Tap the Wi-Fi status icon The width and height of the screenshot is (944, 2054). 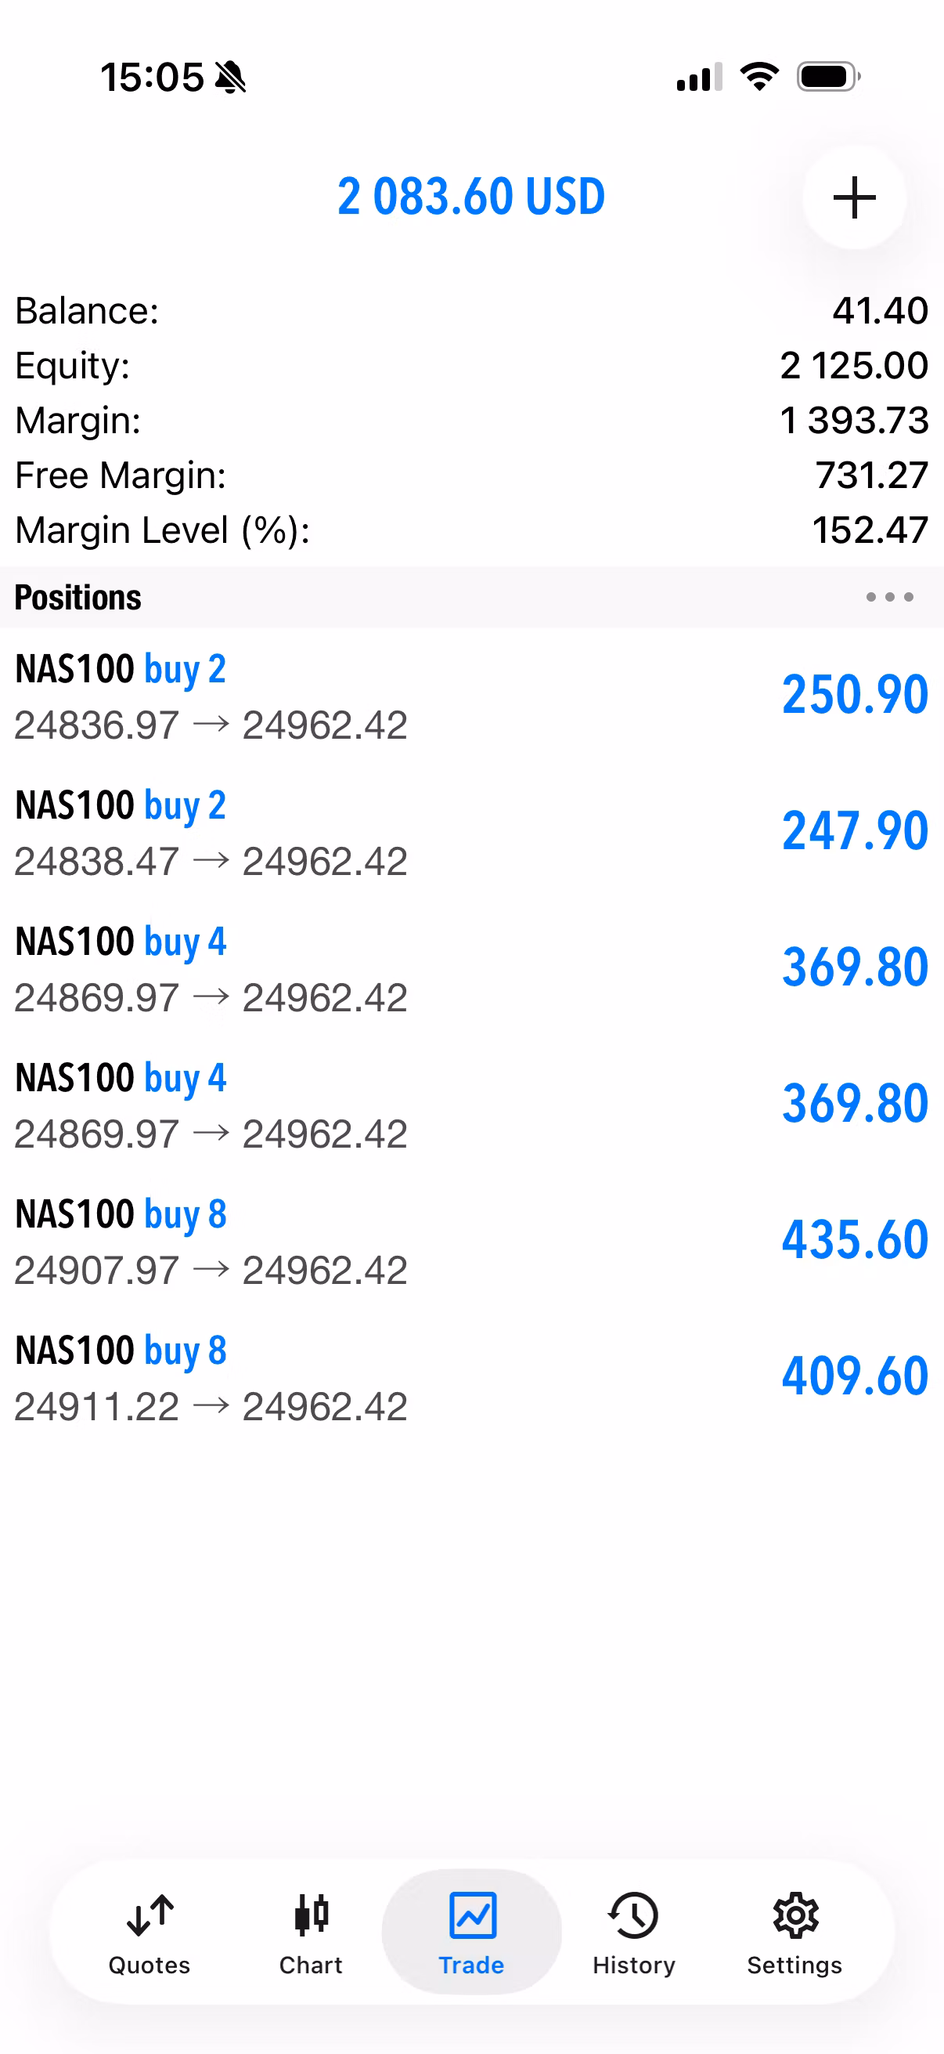pos(759,77)
